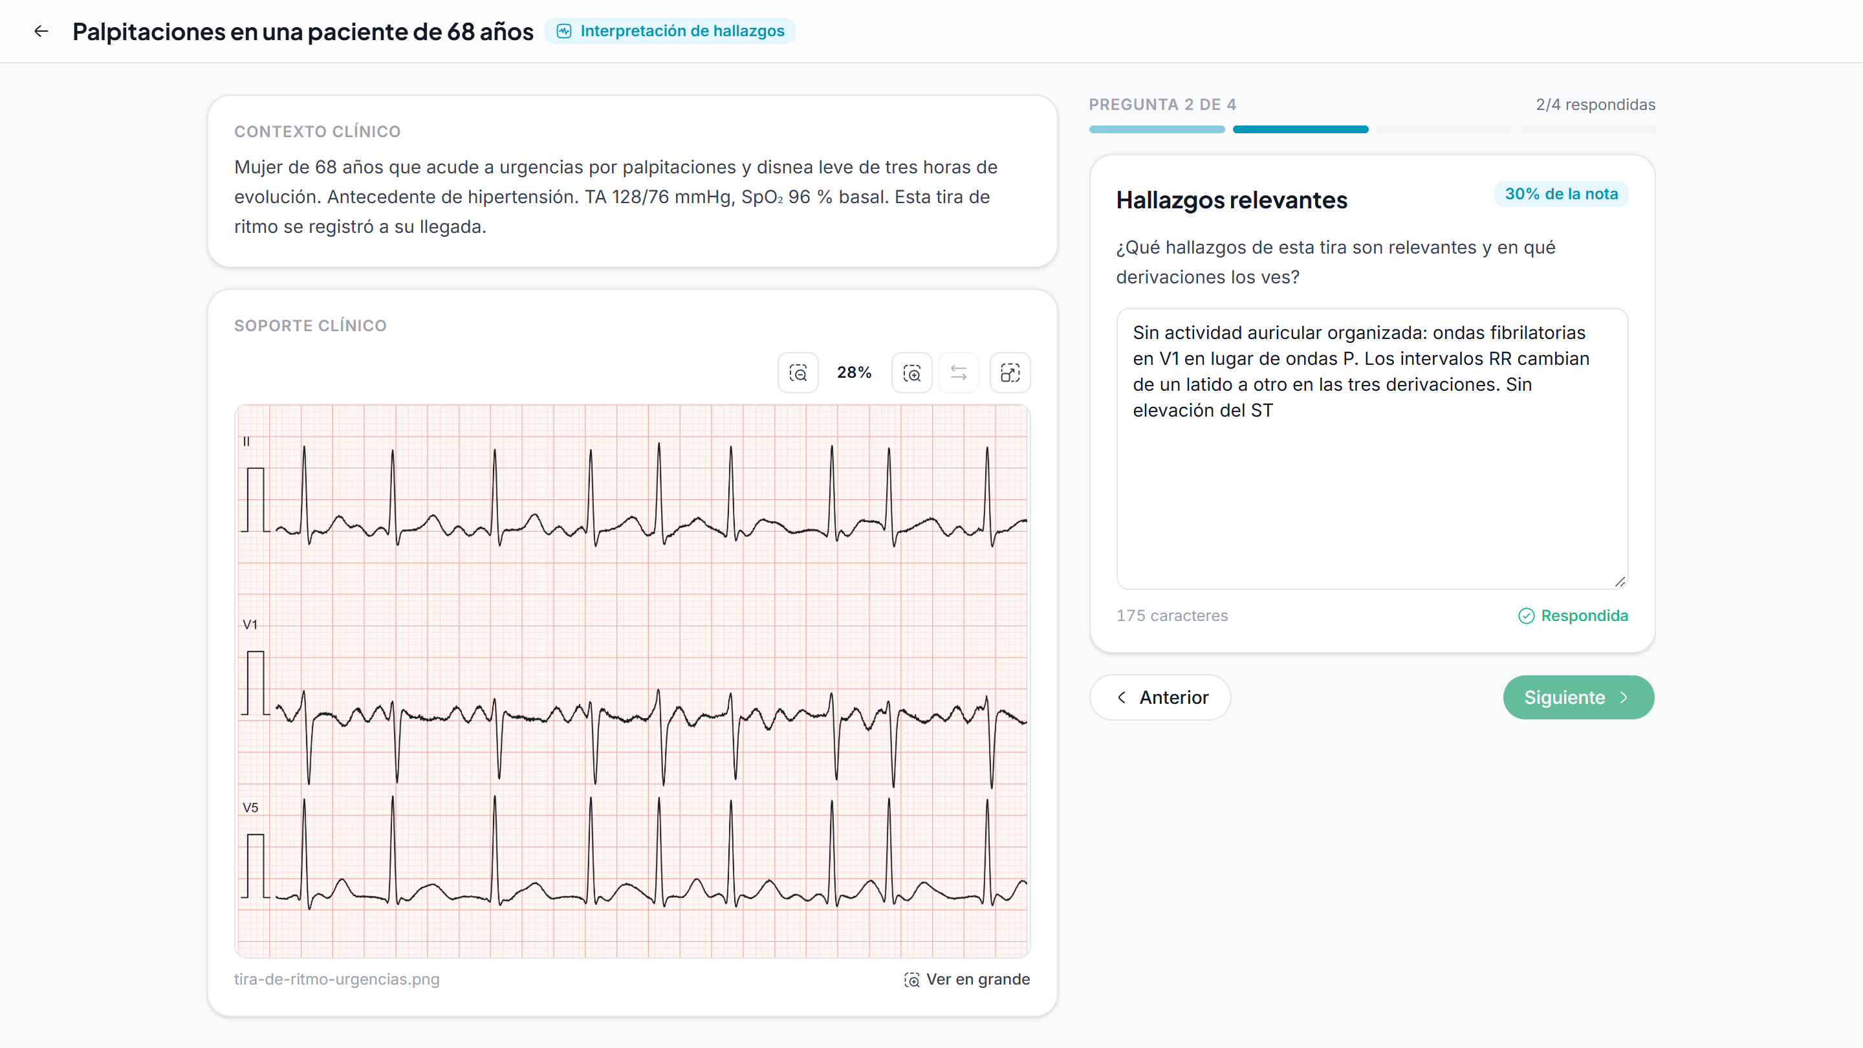Screen dimensions: 1863x1048
Task: Click the PREGUNTA 2 DE 4 label
Action: point(1162,105)
